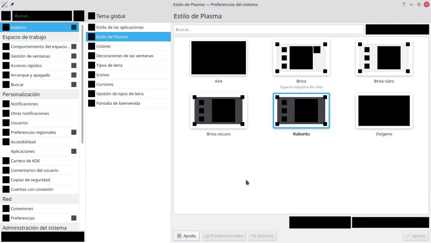
Task: Select Pantalla de bienvenida in list
Action: (x=118, y=103)
